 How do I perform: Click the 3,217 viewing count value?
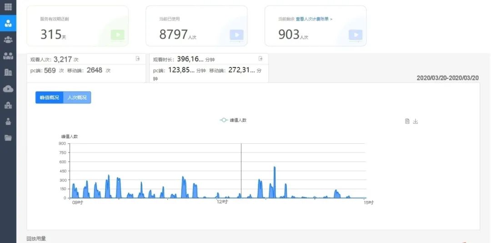pos(63,59)
